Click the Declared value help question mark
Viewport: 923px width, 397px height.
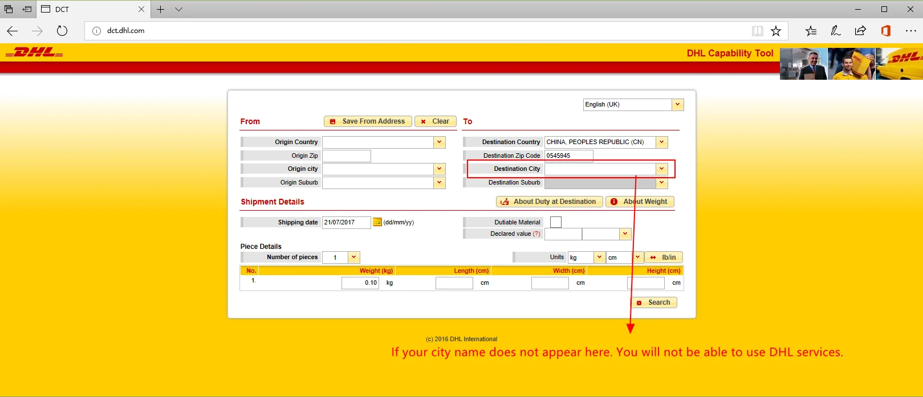pos(536,234)
